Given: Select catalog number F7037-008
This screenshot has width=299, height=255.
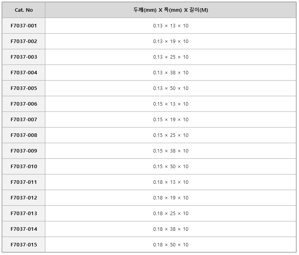Looking at the screenshot, I should tap(23, 135).
